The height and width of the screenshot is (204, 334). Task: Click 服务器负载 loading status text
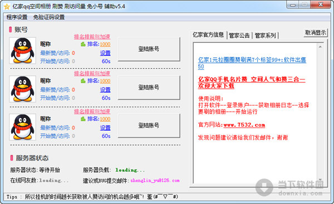(x=114, y=170)
